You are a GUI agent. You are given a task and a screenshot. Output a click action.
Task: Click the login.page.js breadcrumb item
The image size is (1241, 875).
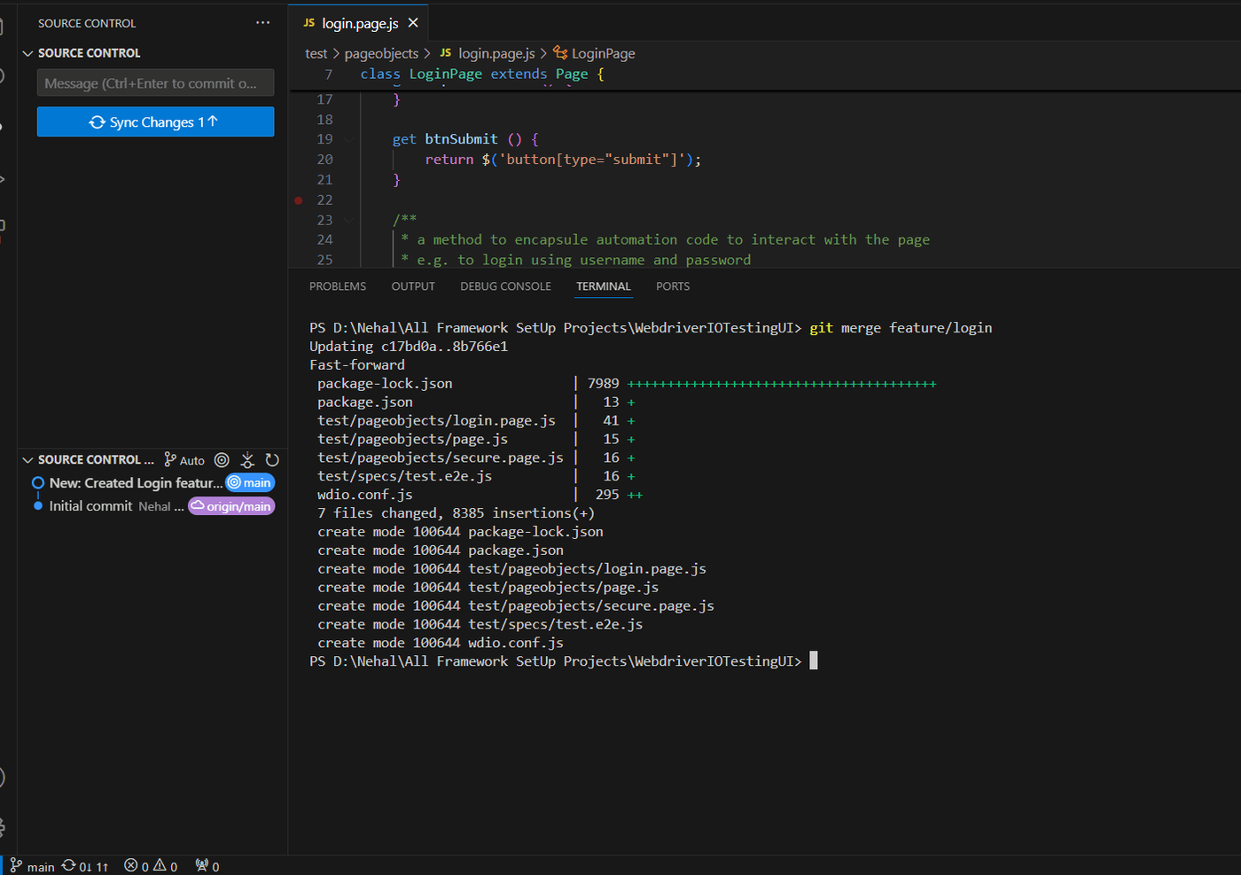point(488,54)
